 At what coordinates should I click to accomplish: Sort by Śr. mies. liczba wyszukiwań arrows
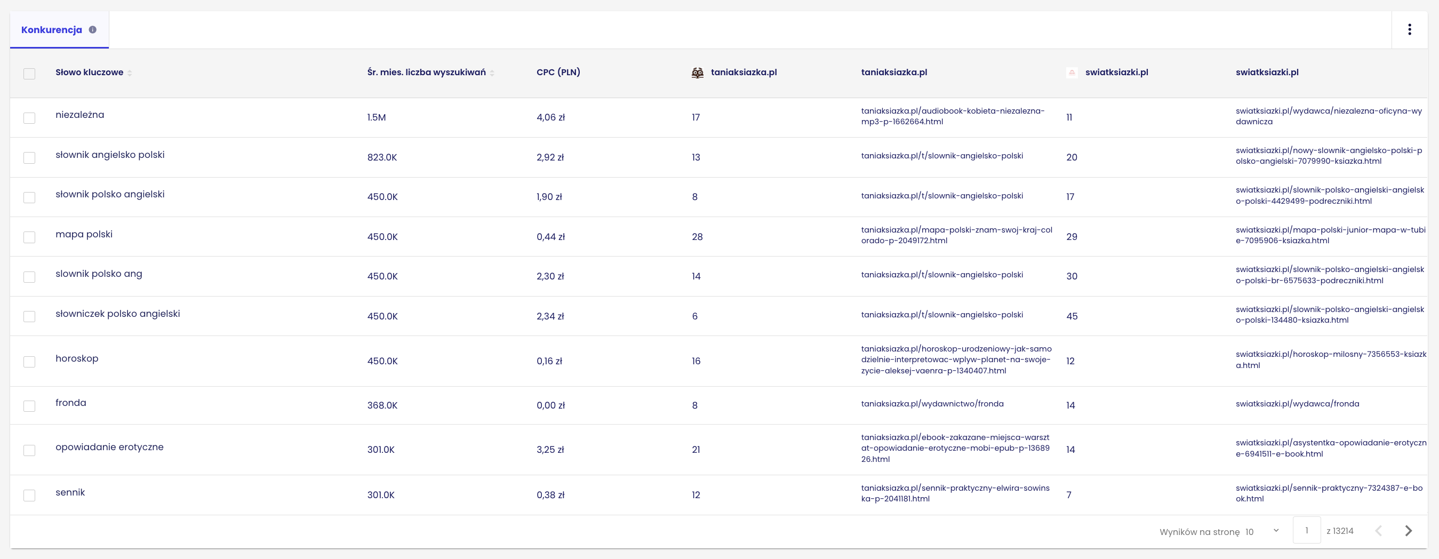click(492, 73)
